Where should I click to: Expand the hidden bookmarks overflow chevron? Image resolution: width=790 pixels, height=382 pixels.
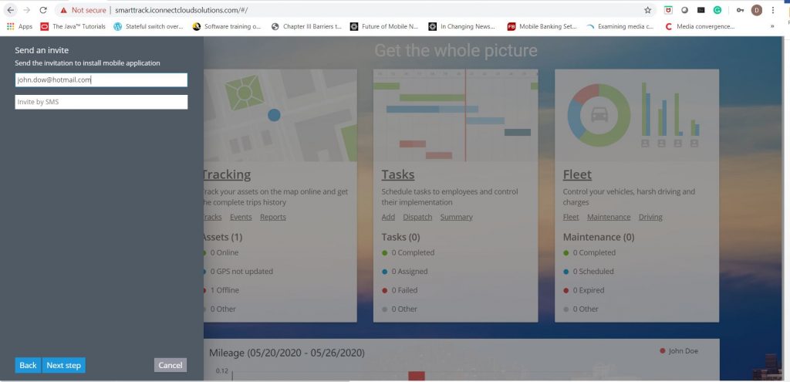pos(772,26)
